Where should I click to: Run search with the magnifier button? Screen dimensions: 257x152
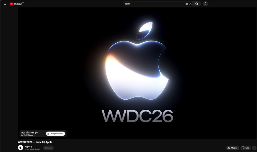(x=197, y=4)
